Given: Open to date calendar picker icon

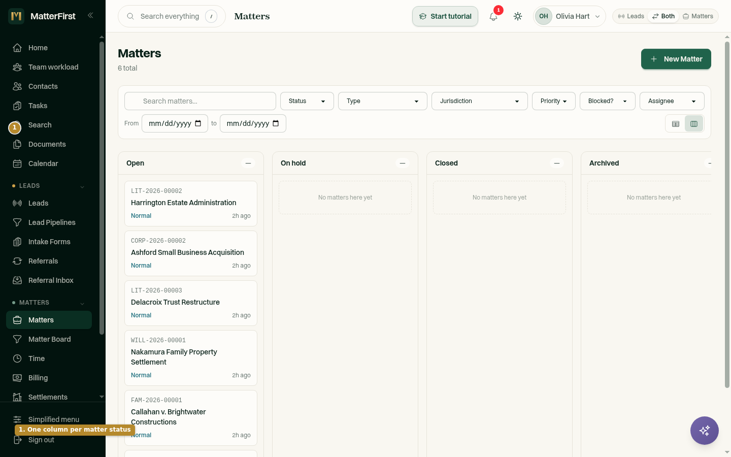Looking at the screenshot, I should coord(276,123).
